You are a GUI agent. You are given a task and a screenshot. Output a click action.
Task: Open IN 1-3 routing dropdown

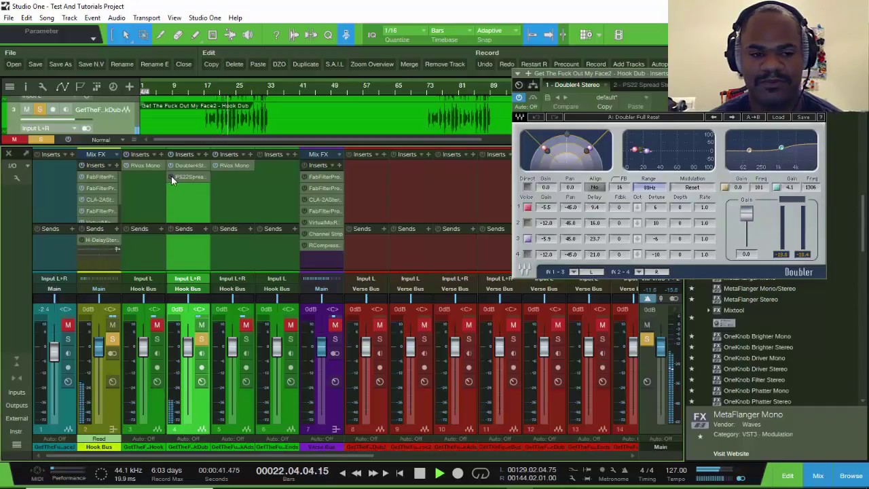tap(574, 272)
